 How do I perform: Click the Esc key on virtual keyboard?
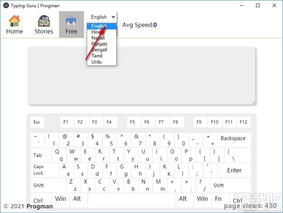coord(37,122)
